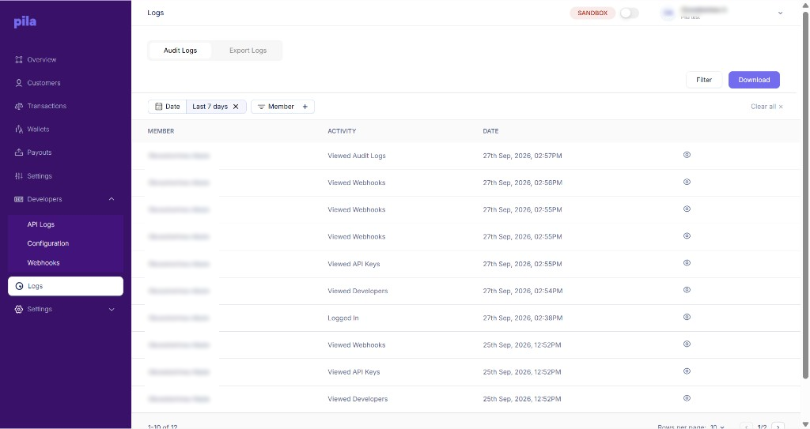Click the gear icon by Settings
This screenshot has height=429, width=810.
pyautogui.click(x=19, y=309)
